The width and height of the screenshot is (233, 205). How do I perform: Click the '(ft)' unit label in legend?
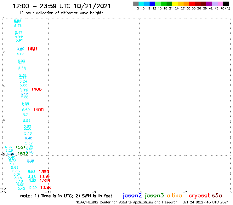228,9
